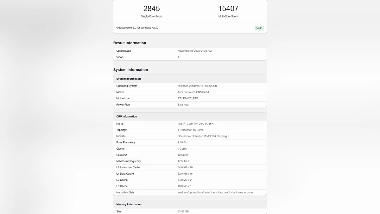Select the sse2 sse3 pclmul instruction sets value
This screenshot has width=380, height=214.
[x=216, y=192]
